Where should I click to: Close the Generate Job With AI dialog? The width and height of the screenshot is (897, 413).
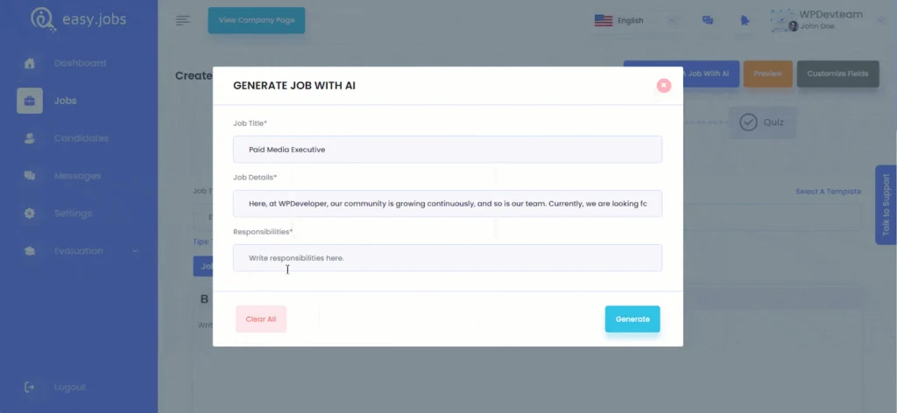click(664, 86)
